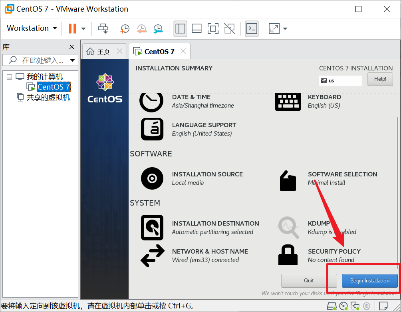Click the network adapter status bar icon
401x312 pixels.
355,306
